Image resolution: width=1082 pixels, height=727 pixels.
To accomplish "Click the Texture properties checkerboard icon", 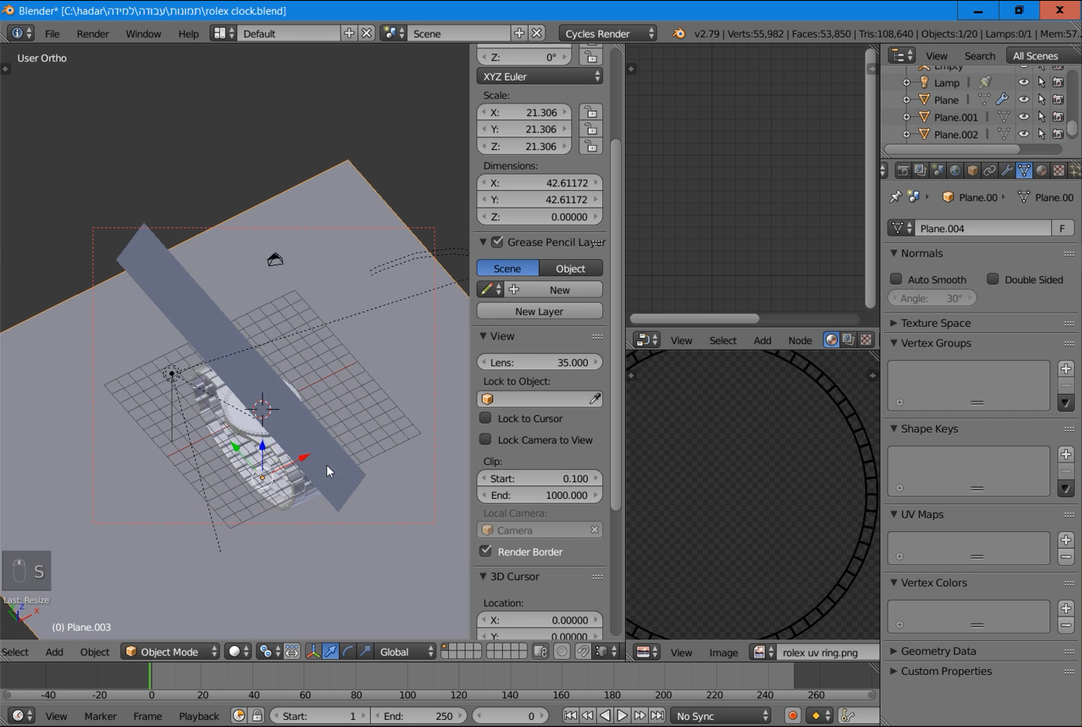I will point(1059,171).
